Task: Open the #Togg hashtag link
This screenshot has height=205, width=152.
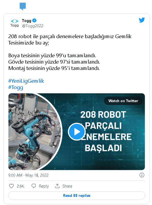Action: pyautogui.click(x=16, y=88)
